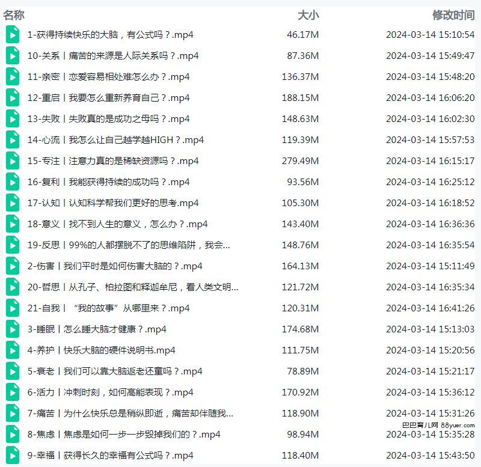Image resolution: width=481 pixels, height=467 pixels.
Task: Open 11-亲密 恋爱容易相处难怎么办 video file
Action: [x=108, y=77]
